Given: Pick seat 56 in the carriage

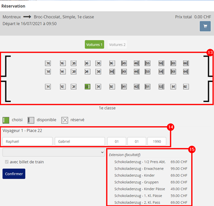Looking at the screenshot, I should [161, 63].
